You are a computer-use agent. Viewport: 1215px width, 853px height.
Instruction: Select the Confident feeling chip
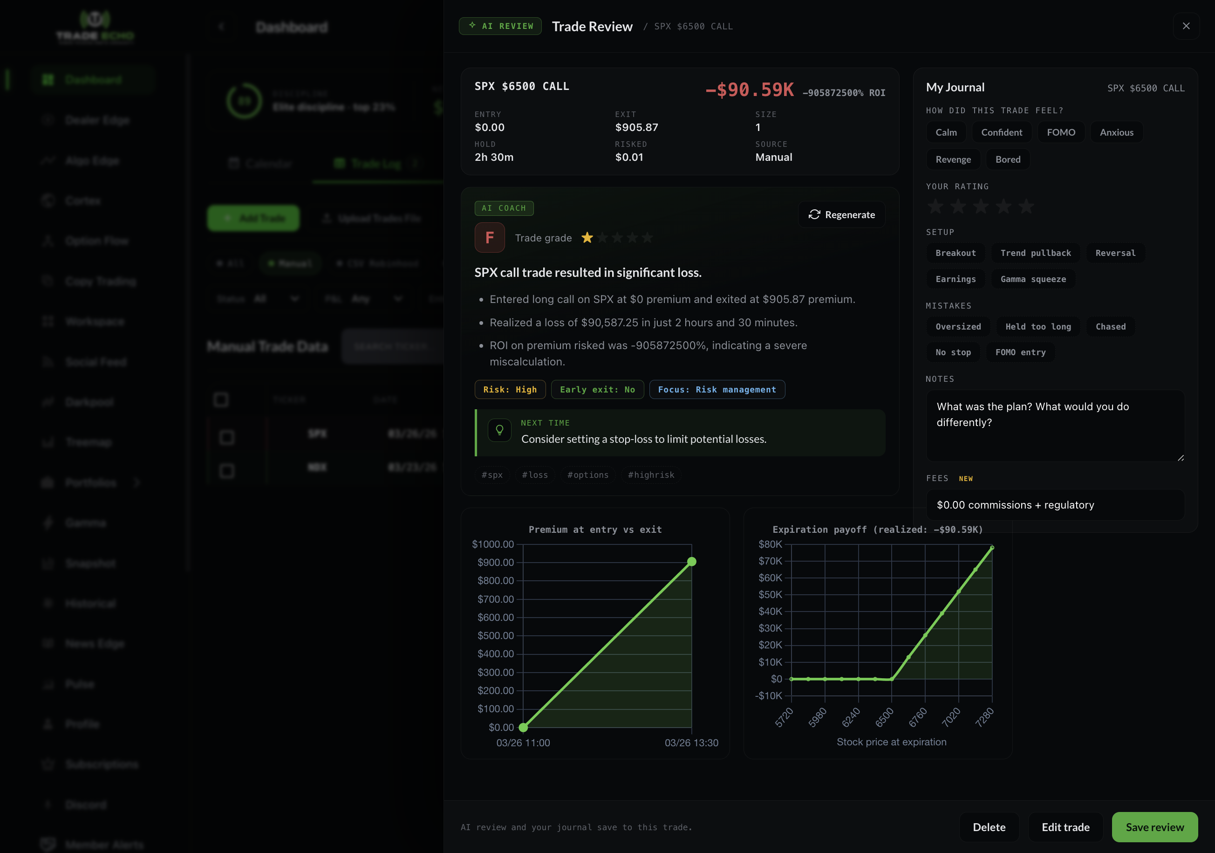pyautogui.click(x=1002, y=132)
